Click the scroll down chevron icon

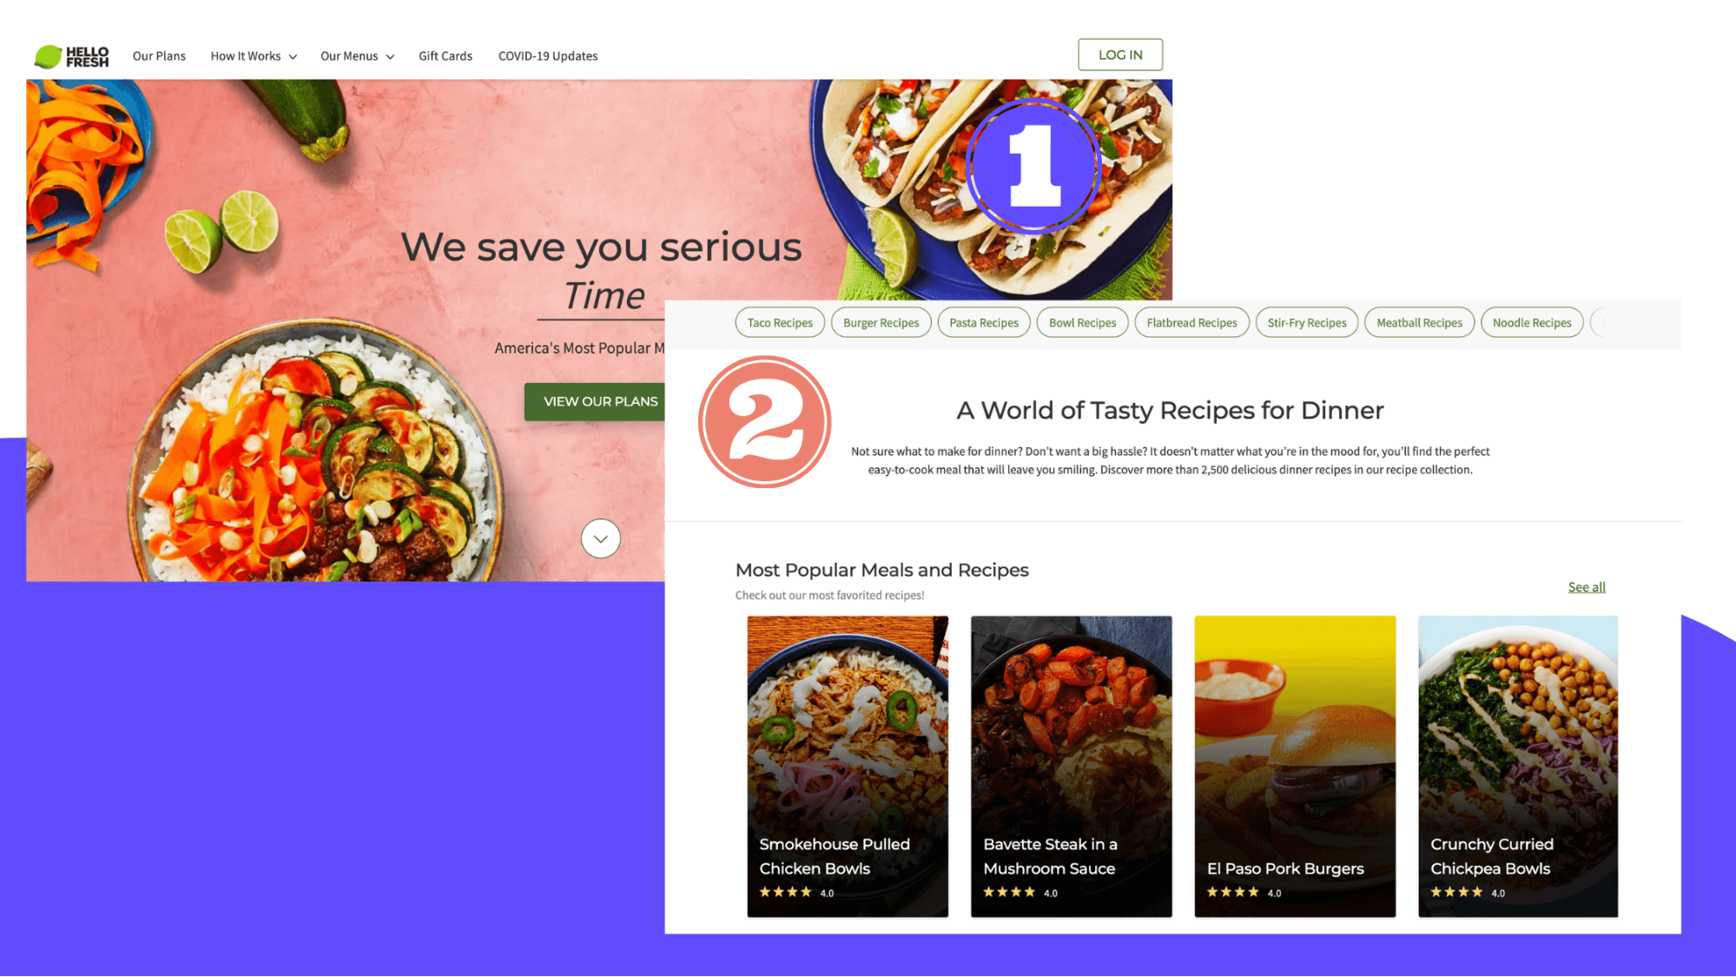click(600, 538)
